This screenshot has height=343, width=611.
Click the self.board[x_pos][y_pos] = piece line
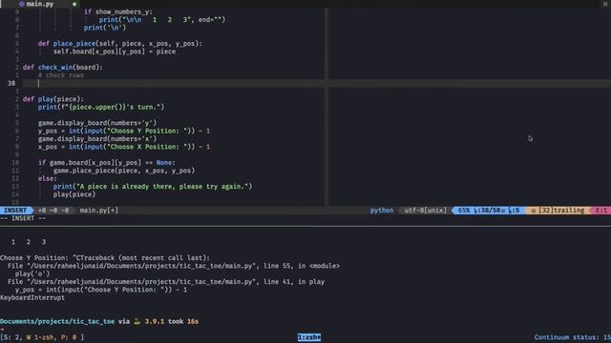point(115,51)
